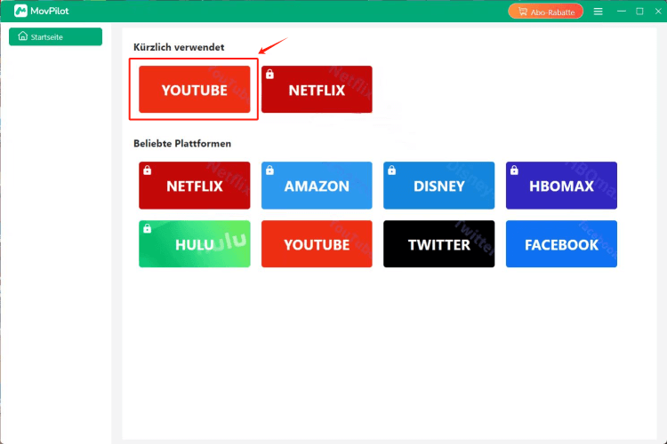Click lock icon on Disney tile
Viewport: 667px width, 444px height.
(392, 170)
